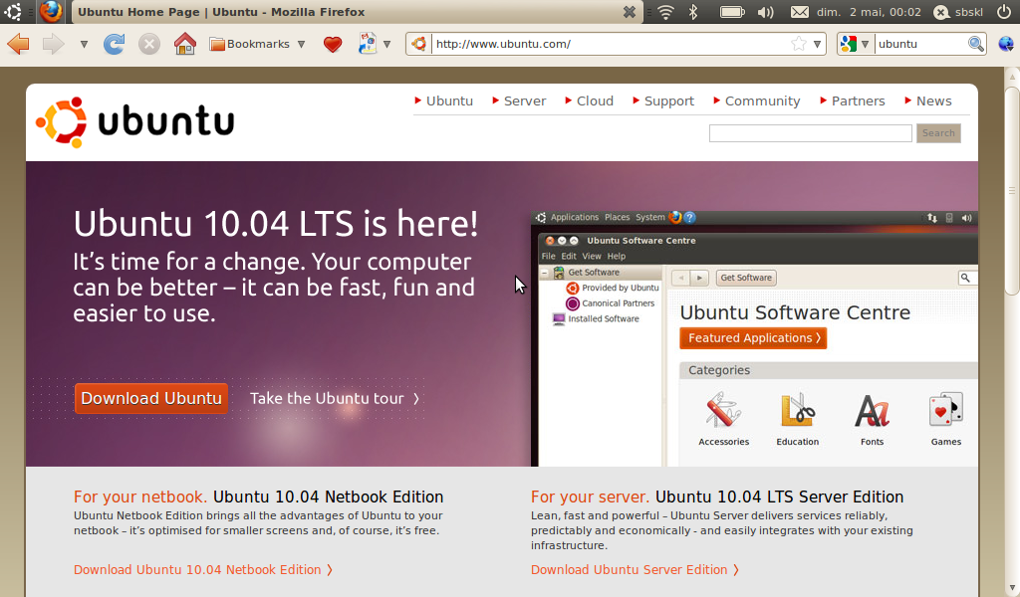The height and width of the screenshot is (597, 1020).
Task: Click the Ubuntu Software Centre screenshot image
Action: pos(755,338)
